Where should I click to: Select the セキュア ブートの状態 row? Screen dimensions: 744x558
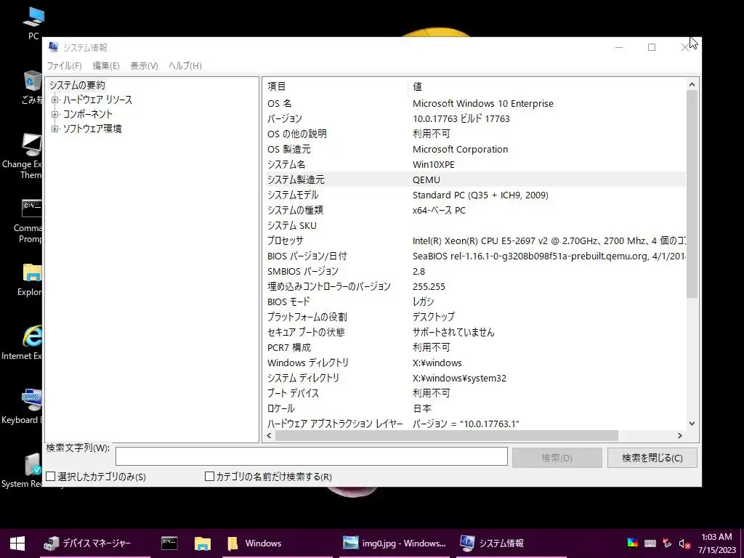474,332
